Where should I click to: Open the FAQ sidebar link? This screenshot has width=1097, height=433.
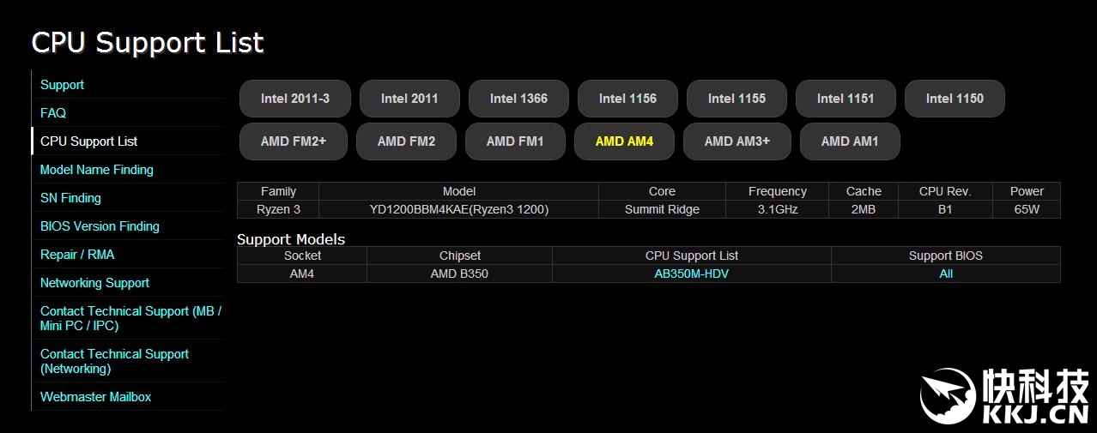53,113
